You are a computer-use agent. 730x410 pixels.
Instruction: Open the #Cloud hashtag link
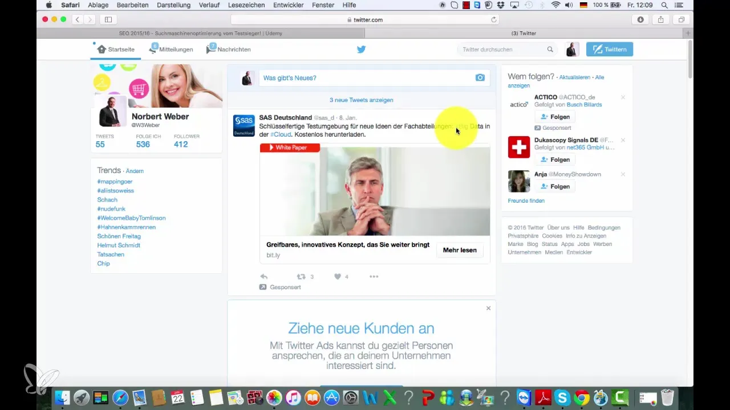coord(281,134)
